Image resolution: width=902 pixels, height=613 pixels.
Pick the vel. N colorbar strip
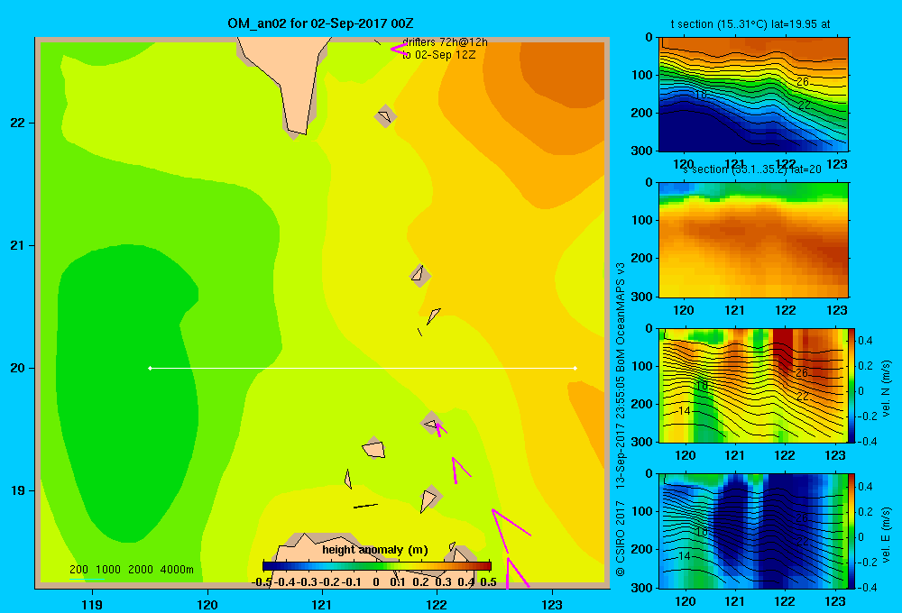tap(851, 385)
